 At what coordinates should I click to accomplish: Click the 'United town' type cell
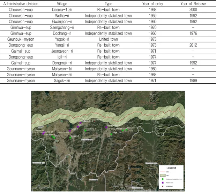(109, 39)
